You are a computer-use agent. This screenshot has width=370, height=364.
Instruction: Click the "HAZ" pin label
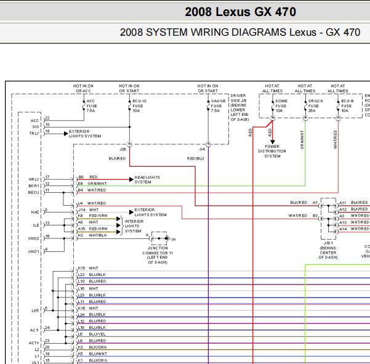pos(35,212)
